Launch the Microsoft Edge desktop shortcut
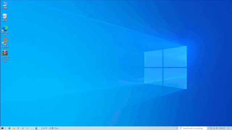232x130 pixels. (x=5, y=30)
